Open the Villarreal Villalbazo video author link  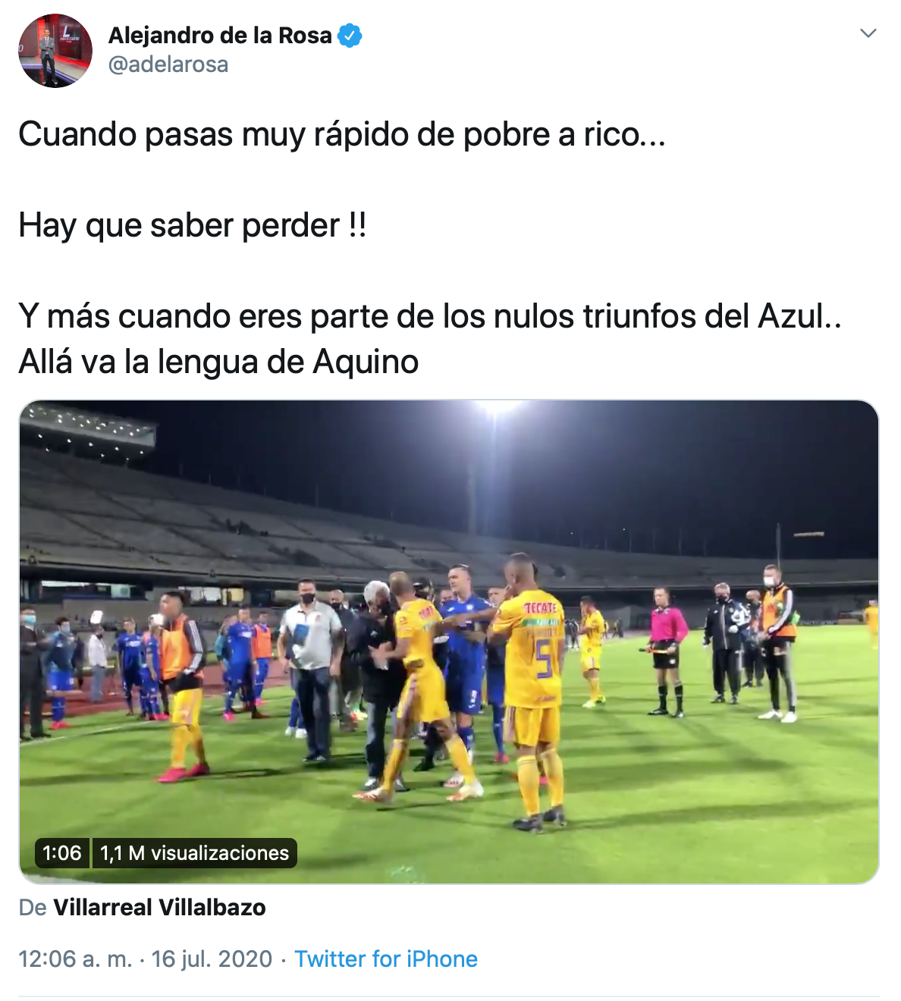[159, 908]
